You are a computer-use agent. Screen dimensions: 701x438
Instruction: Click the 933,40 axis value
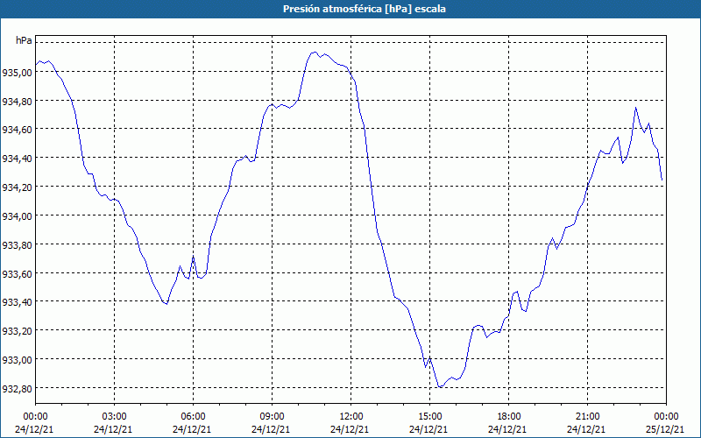point(18,302)
